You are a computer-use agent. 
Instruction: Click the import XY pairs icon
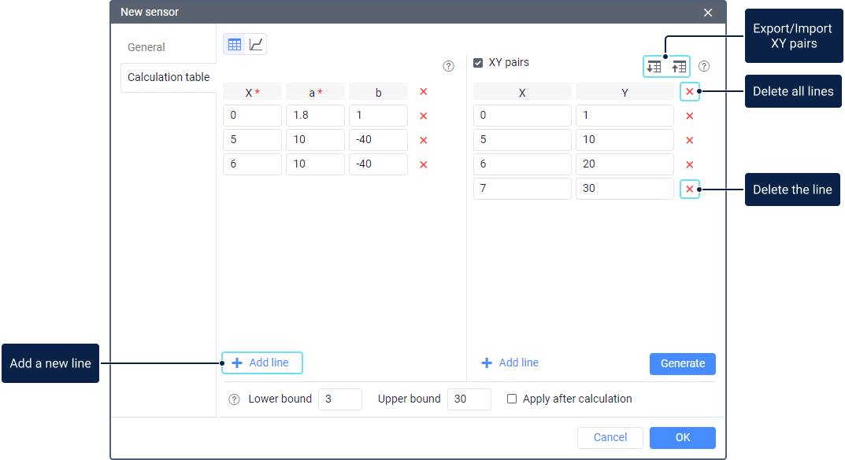click(x=679, y=67)
